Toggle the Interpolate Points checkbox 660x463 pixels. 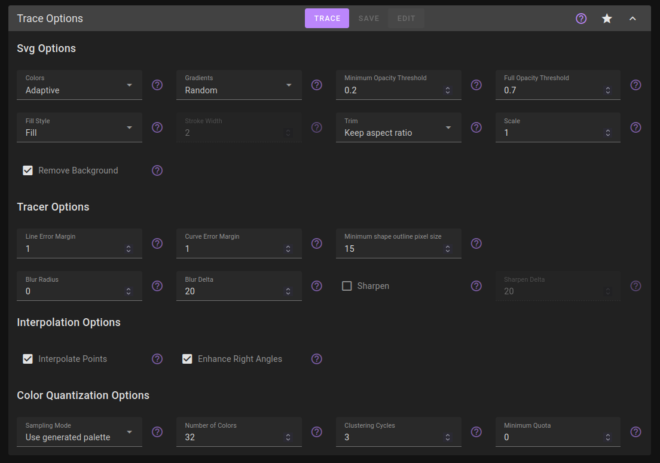click(27, 359)
